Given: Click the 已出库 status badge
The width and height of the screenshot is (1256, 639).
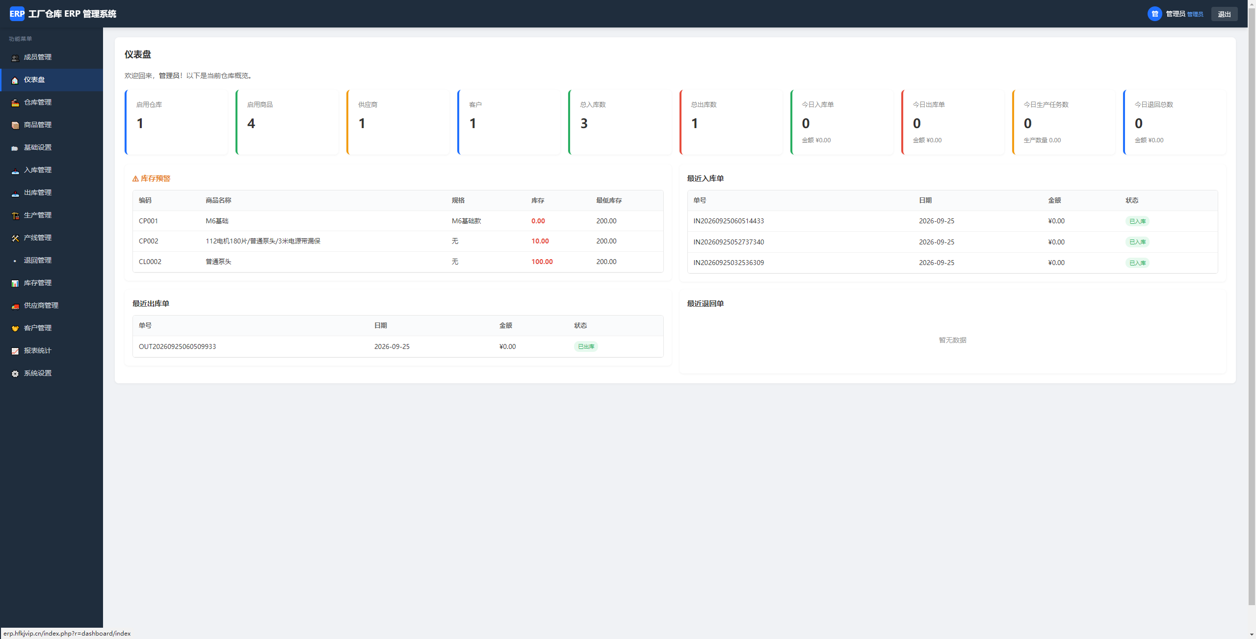Looking at the screenshot, I should pyautogui.click(x=586, y=346).
